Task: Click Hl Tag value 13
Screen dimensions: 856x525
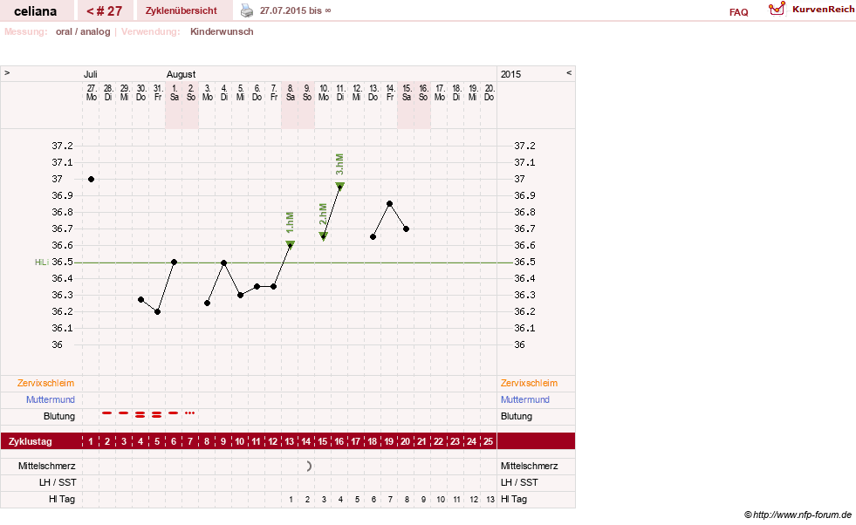Action: pyautogui.click(x=490, y=500)
